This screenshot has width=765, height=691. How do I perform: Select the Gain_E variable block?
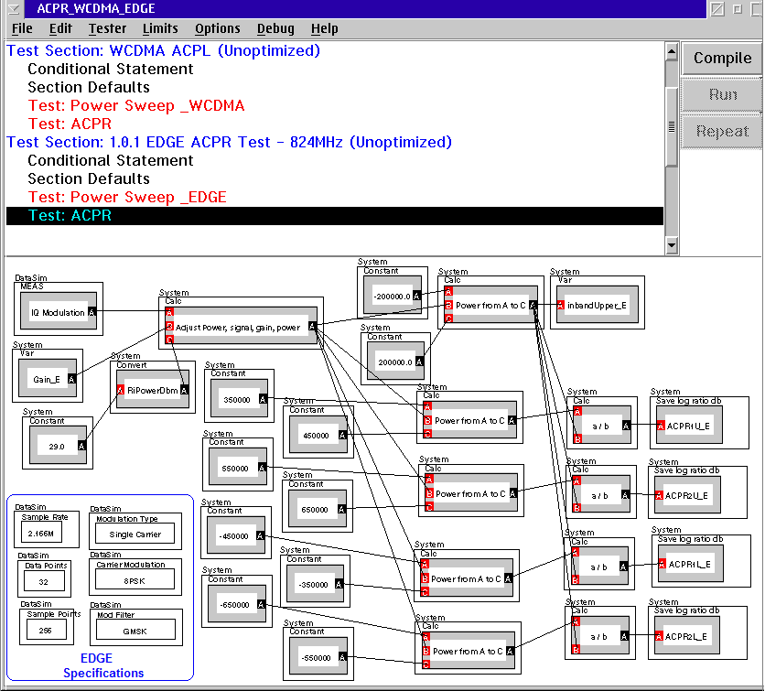click(48, 378)
